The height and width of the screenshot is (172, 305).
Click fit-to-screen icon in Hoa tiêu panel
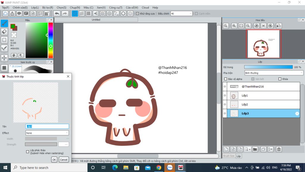241,26
